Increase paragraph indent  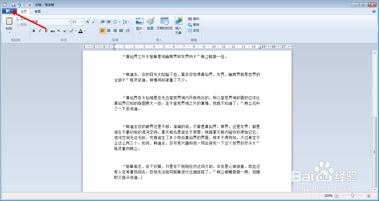click(x=108, y=22)
